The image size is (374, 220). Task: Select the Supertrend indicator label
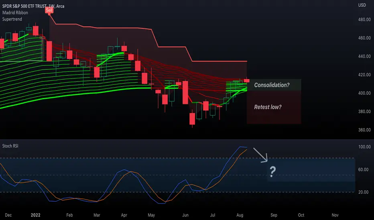pos(12,19)
